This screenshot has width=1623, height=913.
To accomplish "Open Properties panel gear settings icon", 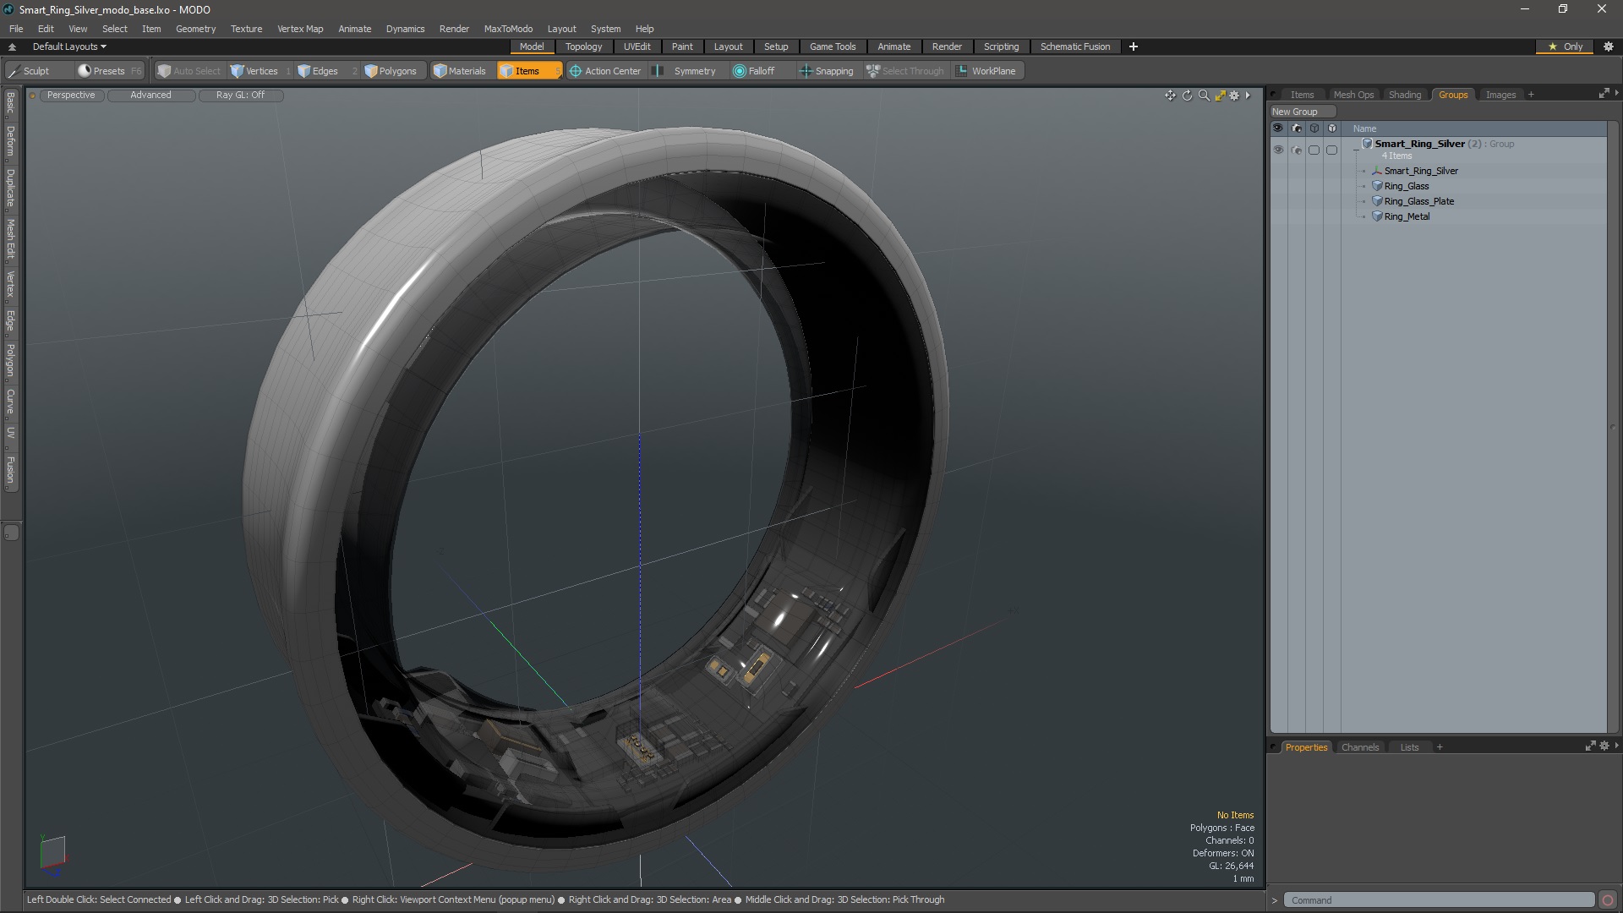I will coord(1604,746).
